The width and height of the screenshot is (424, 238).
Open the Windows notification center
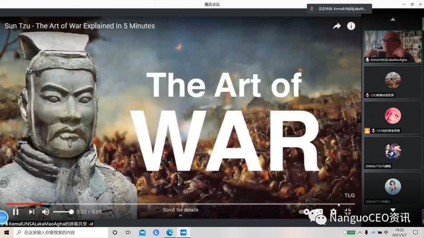tap(415, 232)
